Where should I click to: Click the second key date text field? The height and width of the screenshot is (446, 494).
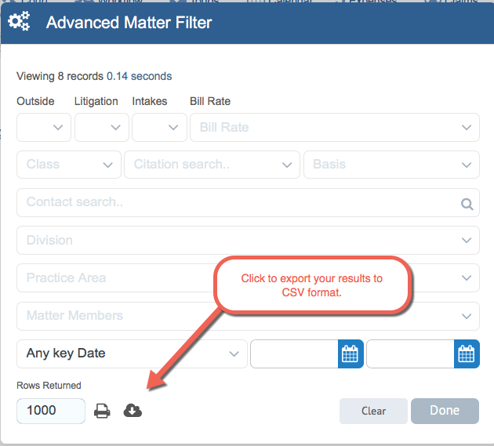[x=410, y=354]
